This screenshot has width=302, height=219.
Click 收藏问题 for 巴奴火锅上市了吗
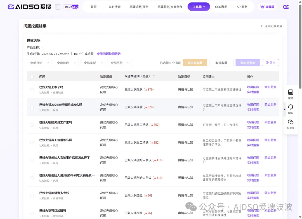pos(253,87)
